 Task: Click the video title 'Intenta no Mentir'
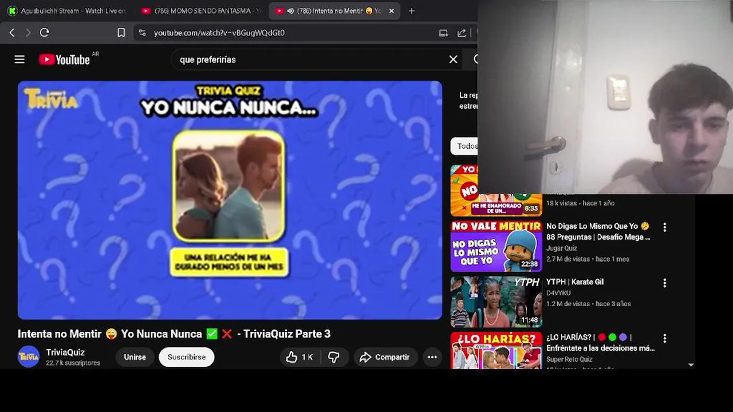coord(174,334)
